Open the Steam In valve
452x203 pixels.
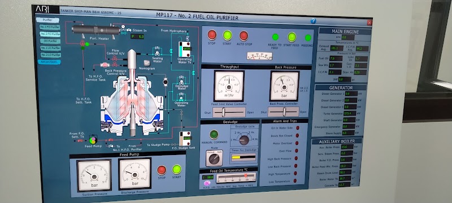tap(129, 30)
